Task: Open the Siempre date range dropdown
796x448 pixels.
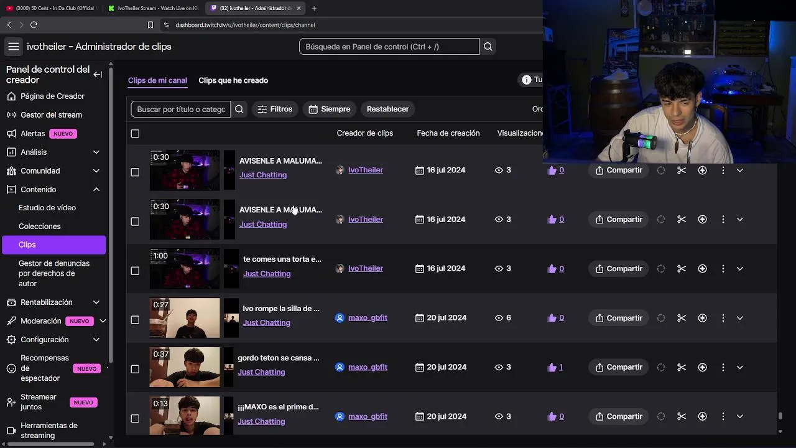Action: pos(330,110)
